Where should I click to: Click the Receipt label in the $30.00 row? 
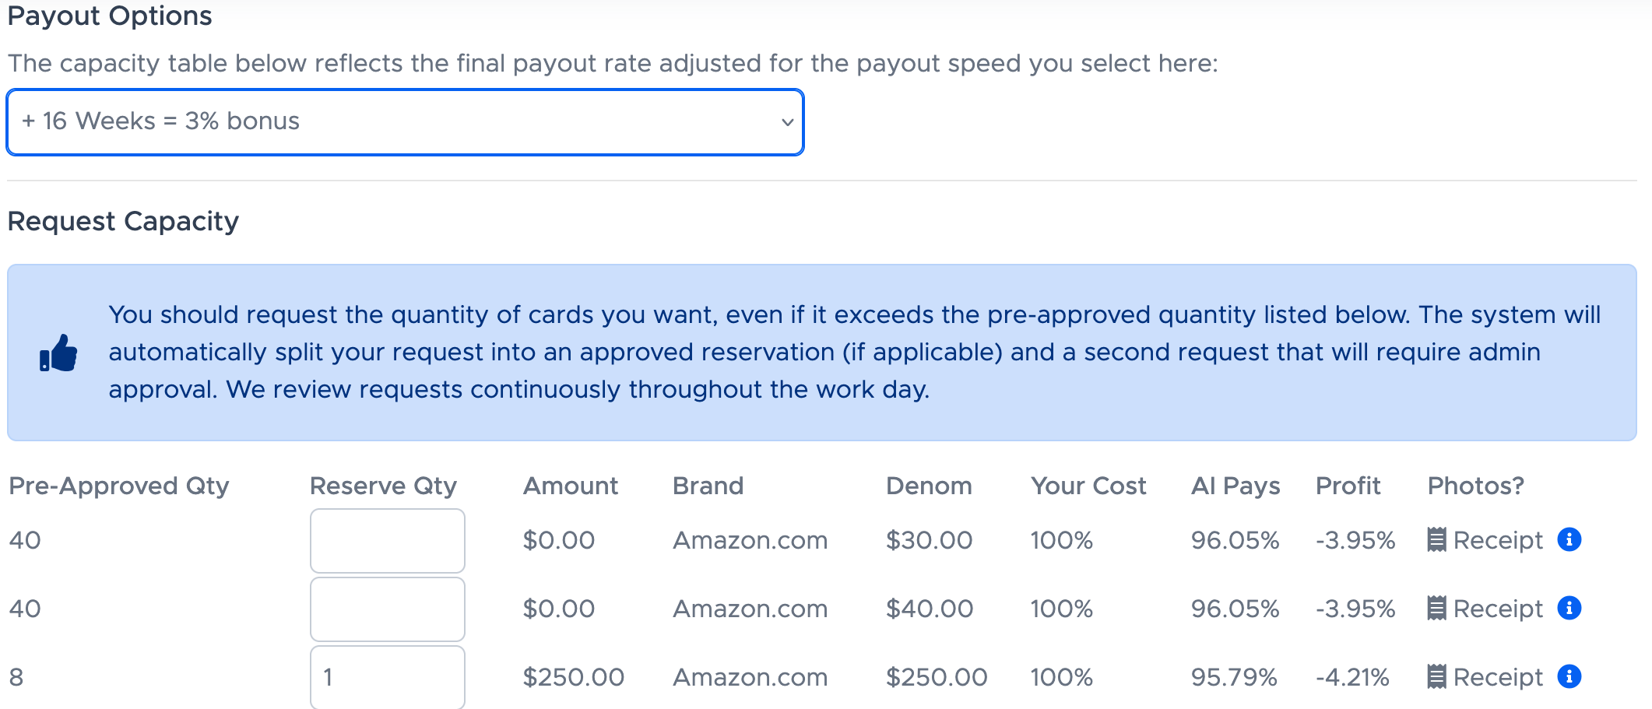[x=1497, y=540]
